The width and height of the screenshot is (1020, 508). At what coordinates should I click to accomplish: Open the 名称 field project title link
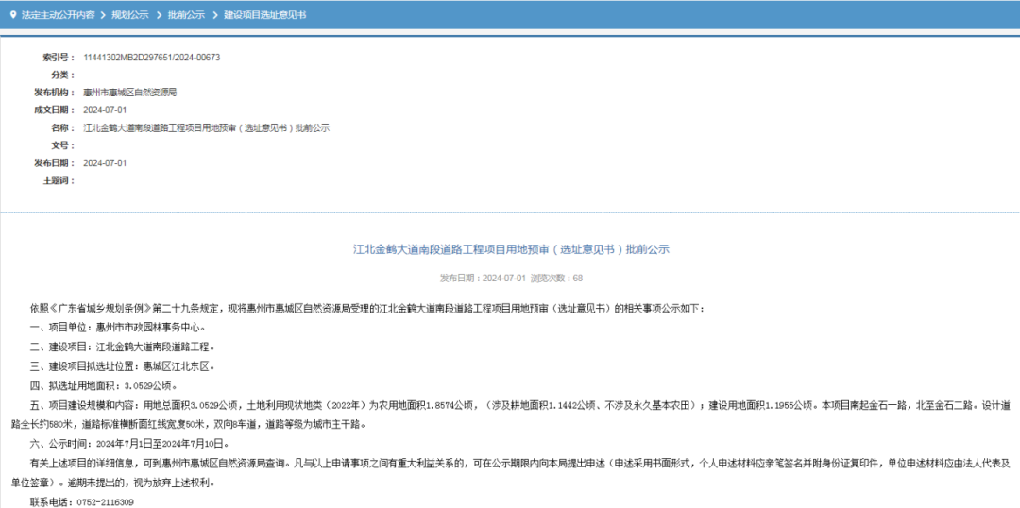click(x=206, y=127)
